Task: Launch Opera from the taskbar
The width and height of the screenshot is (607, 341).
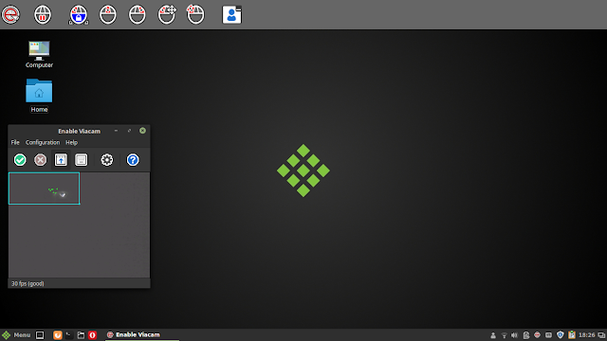Action: point(92,334)
